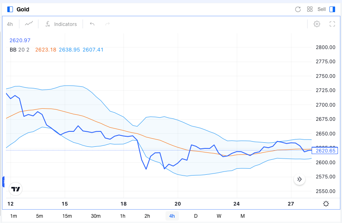
Task: Select the 15m timeframe
Action: tap(67, 216)
